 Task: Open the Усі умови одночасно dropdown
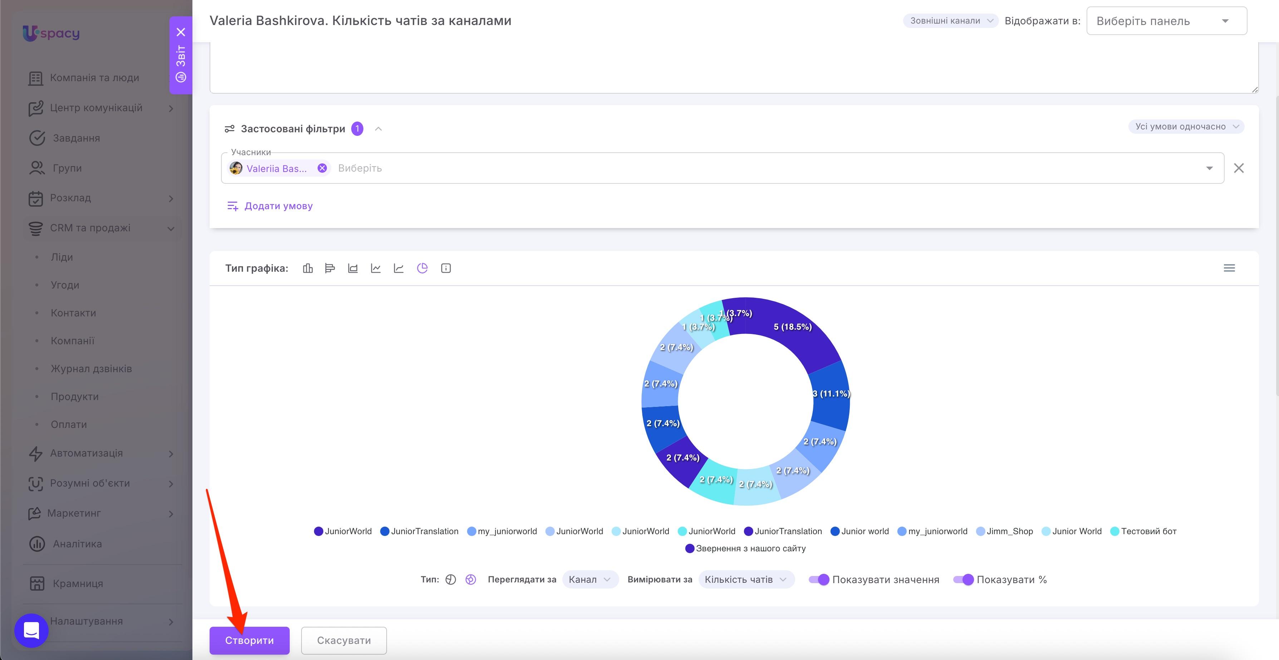pyautogui.click(x=1186, y=127)
